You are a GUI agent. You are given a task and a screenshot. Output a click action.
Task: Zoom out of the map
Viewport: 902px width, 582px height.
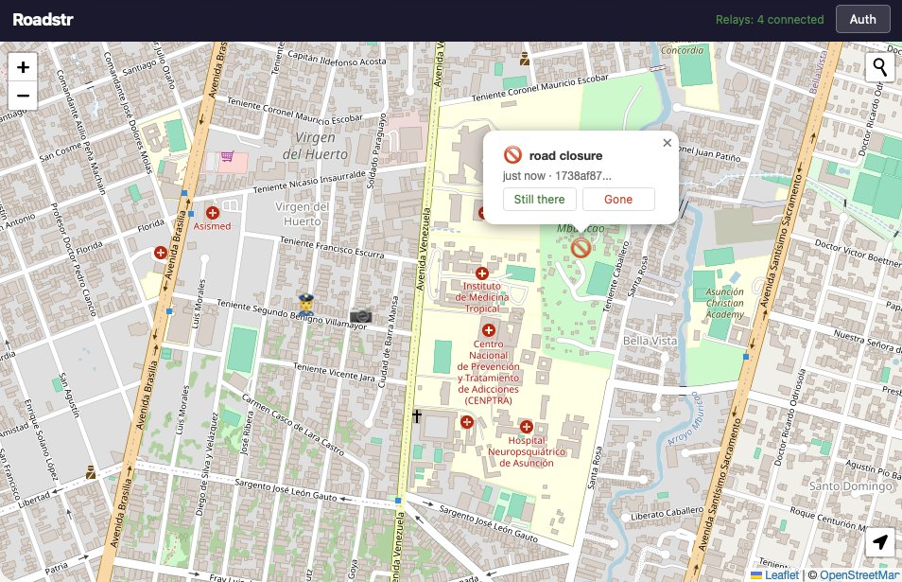[x=23, y=96]
